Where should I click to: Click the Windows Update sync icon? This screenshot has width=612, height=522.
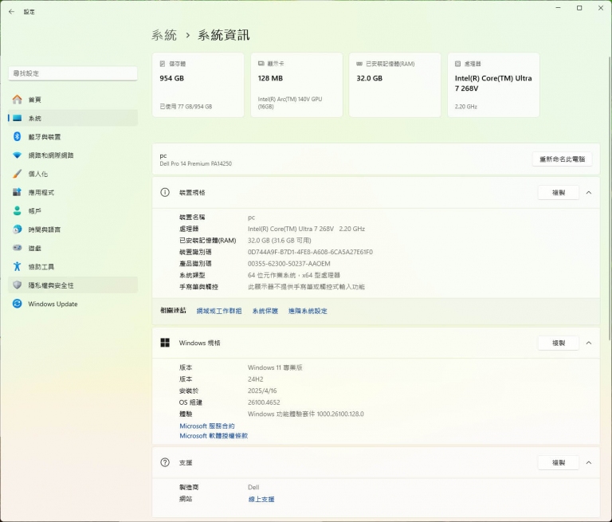(18, 304)
